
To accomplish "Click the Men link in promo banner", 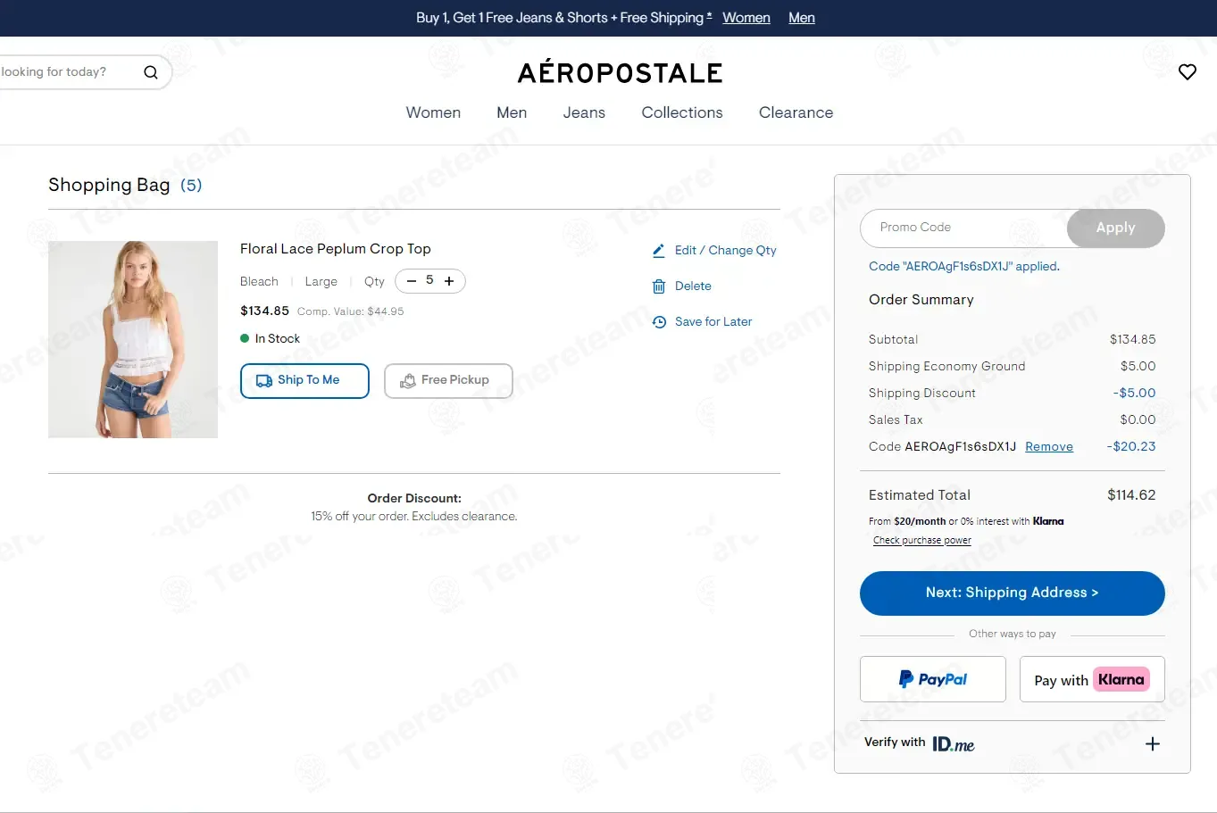I will pos(802,18).
